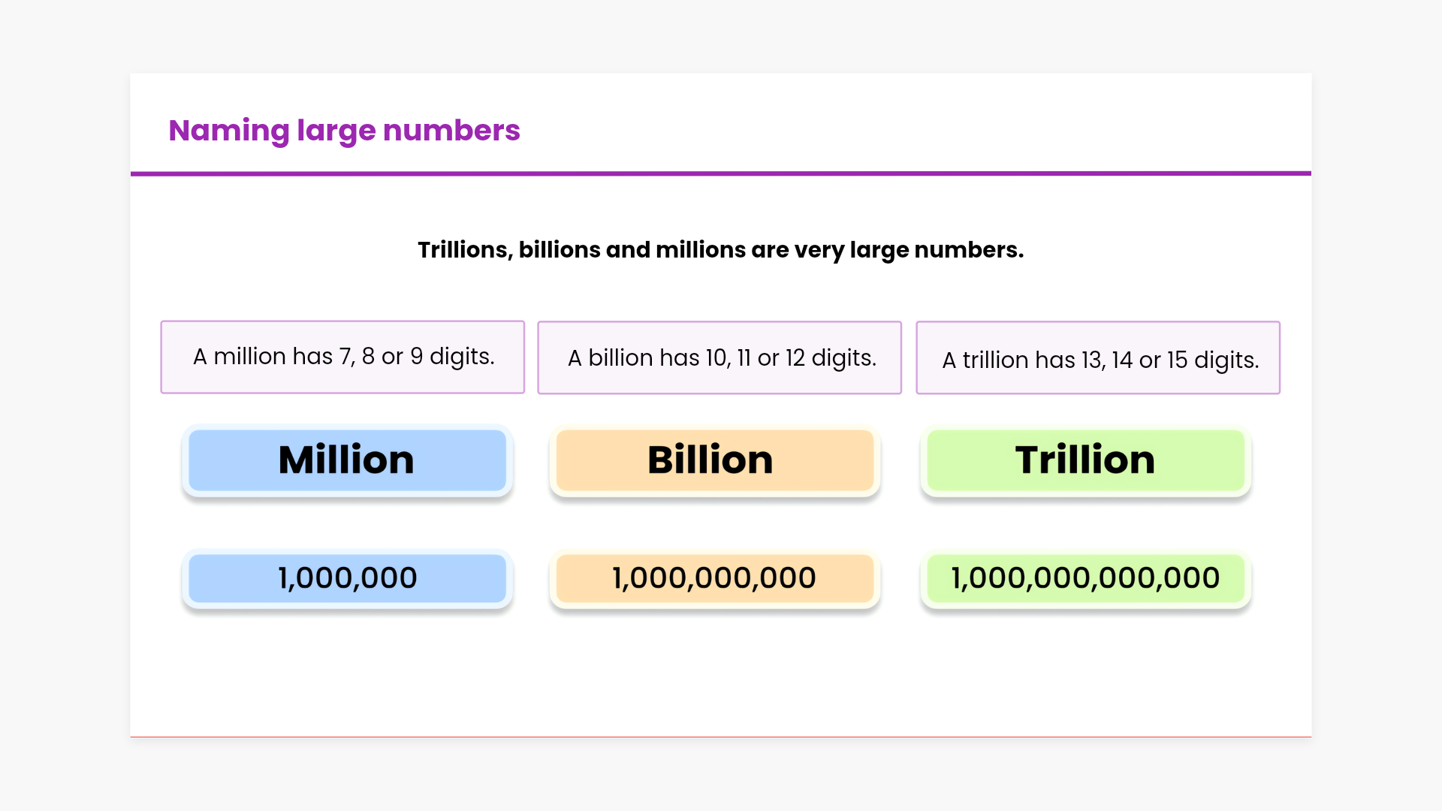Click the 'Naming large numbers' heading
The width and height of the screenshot is (1442, 811).
point(344,131)
